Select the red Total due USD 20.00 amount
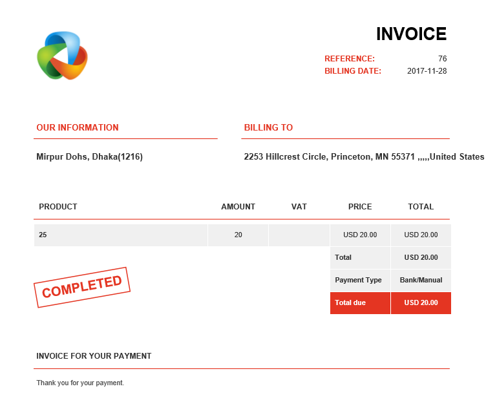This screenshot has width=497, height=413. click(x=421, y=302)
